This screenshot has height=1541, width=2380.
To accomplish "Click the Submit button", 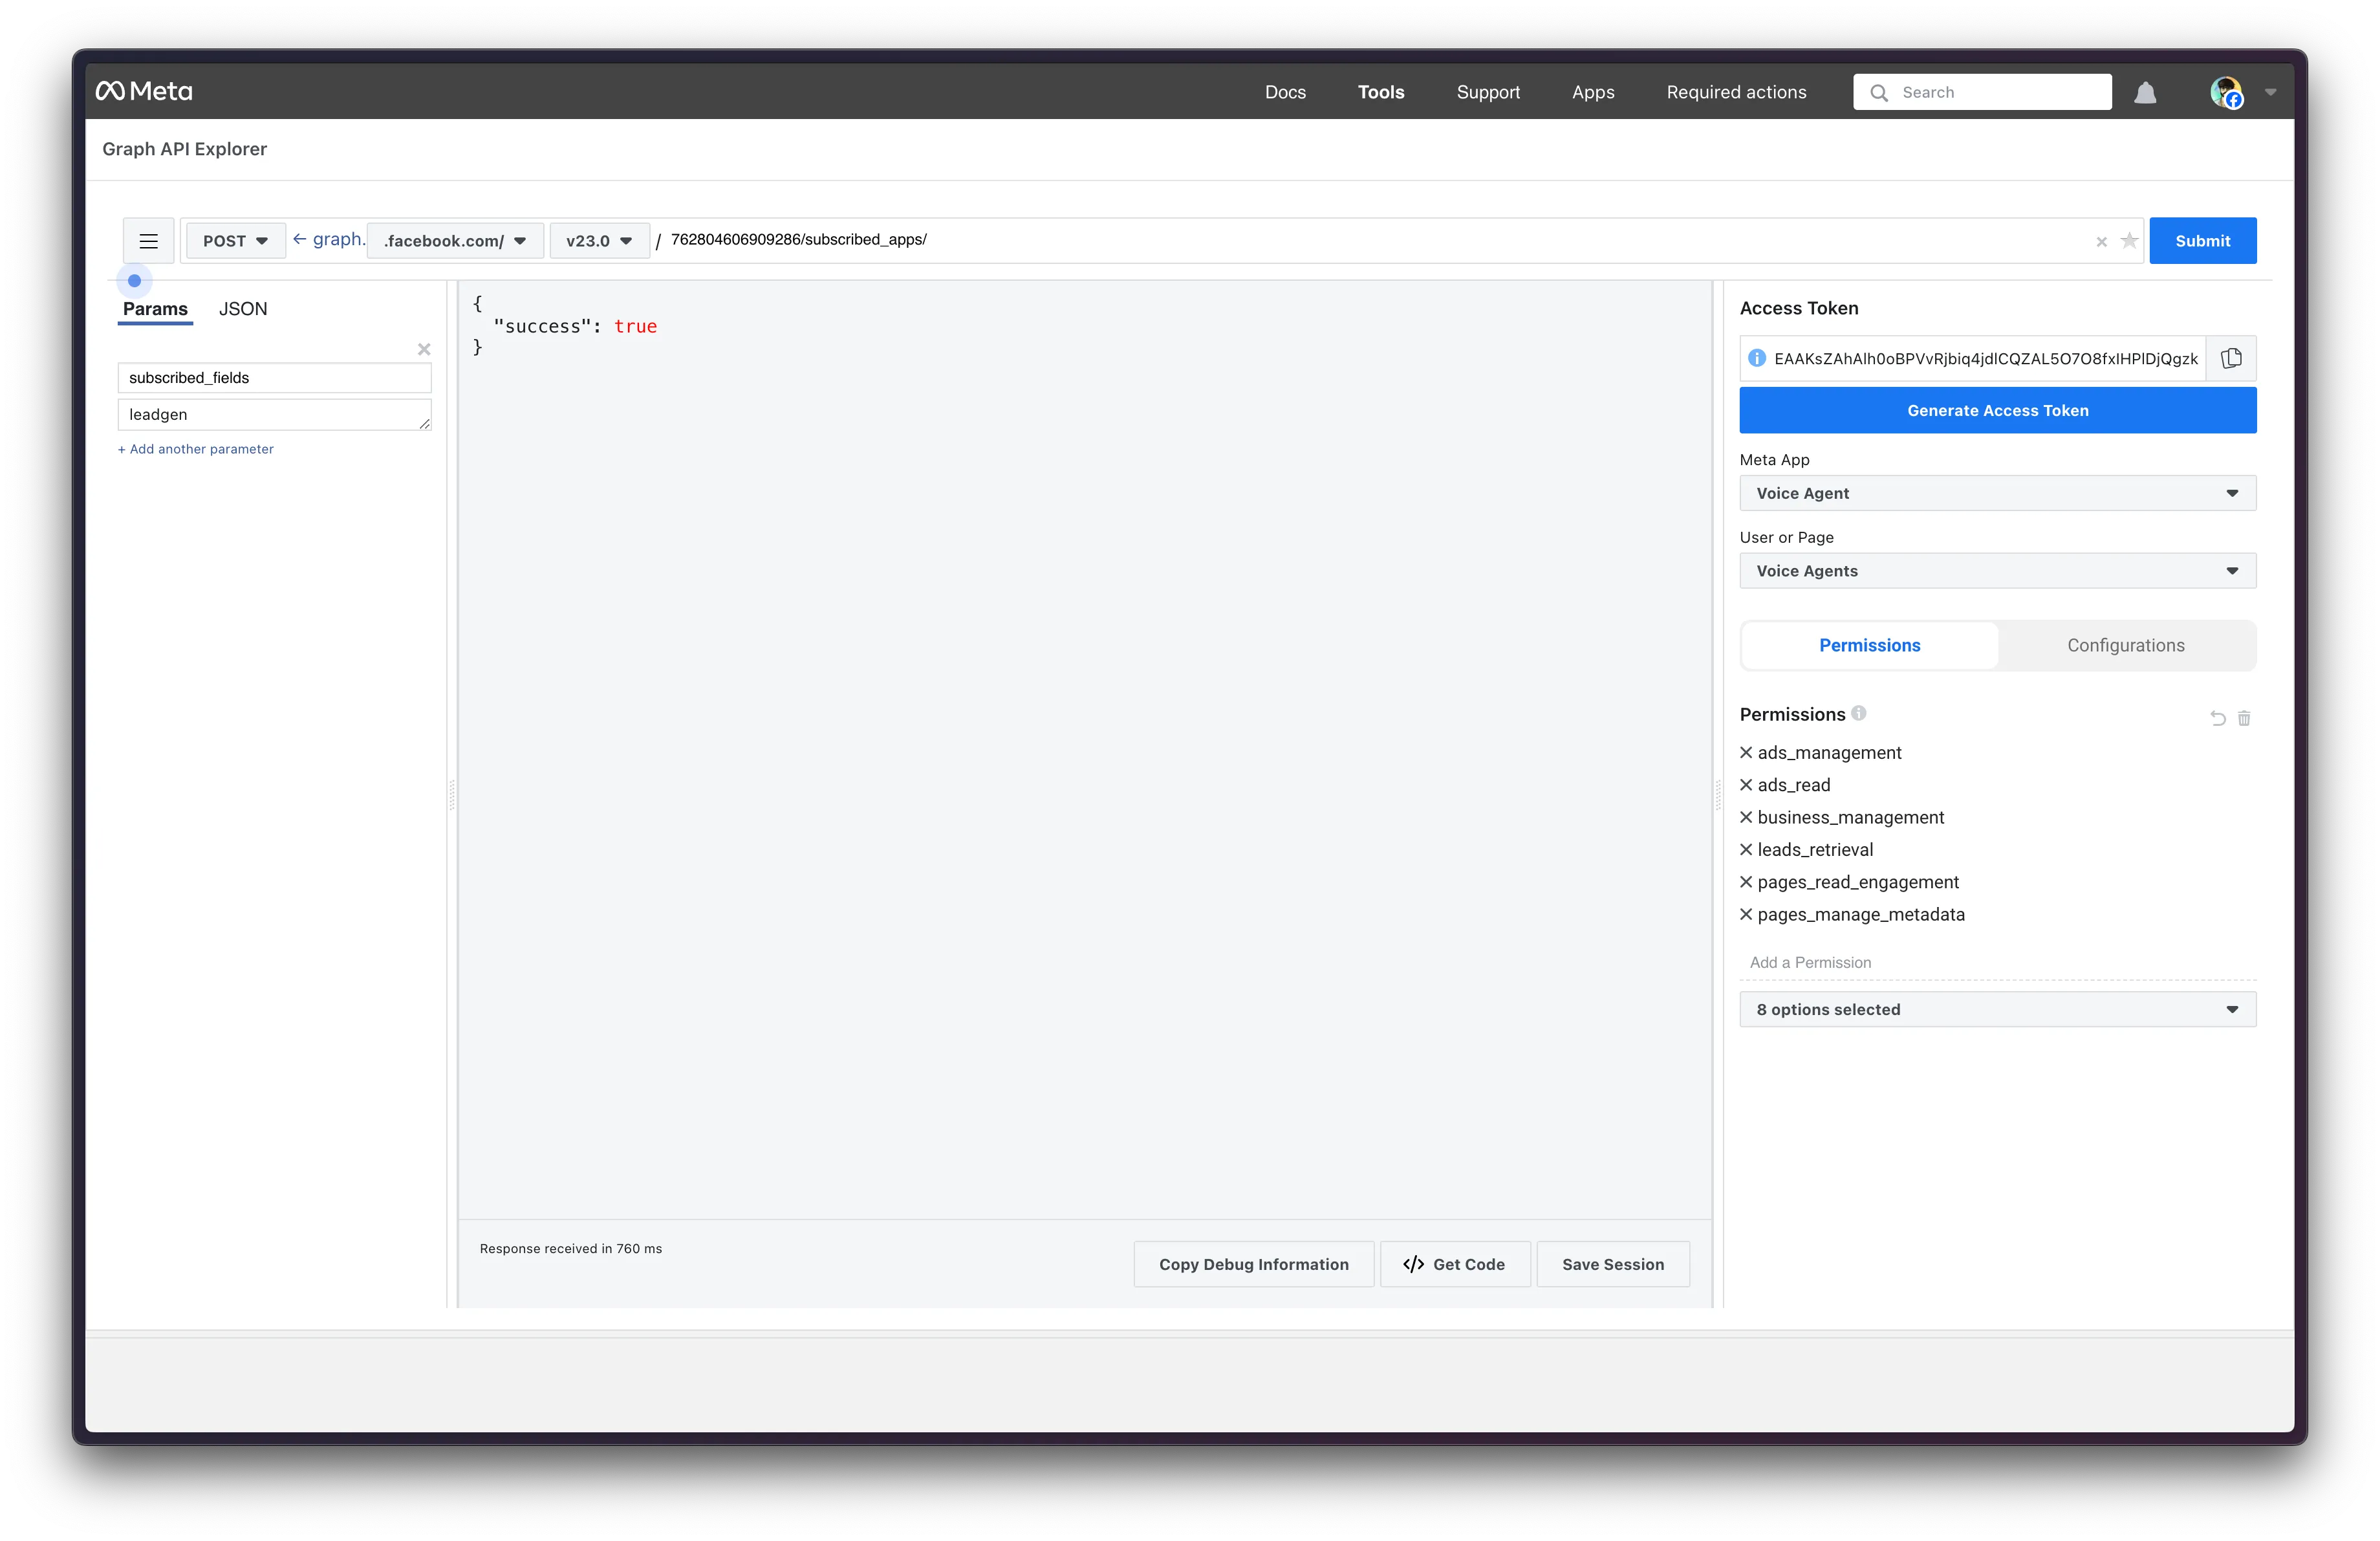I will tap(2202, 241).
